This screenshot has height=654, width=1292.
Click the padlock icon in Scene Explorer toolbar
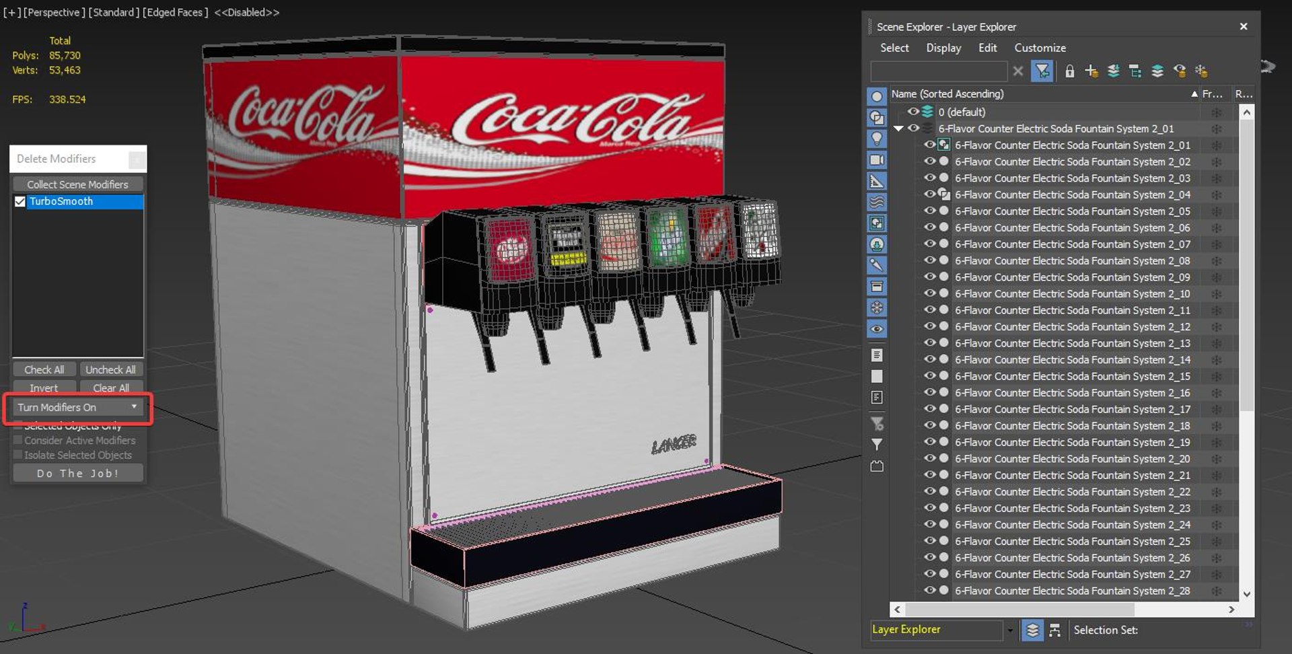point(1069,71)
